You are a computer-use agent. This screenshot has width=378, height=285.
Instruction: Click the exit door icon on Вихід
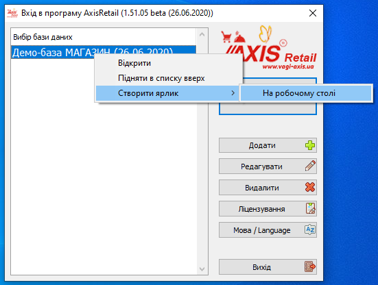(310, 267)
